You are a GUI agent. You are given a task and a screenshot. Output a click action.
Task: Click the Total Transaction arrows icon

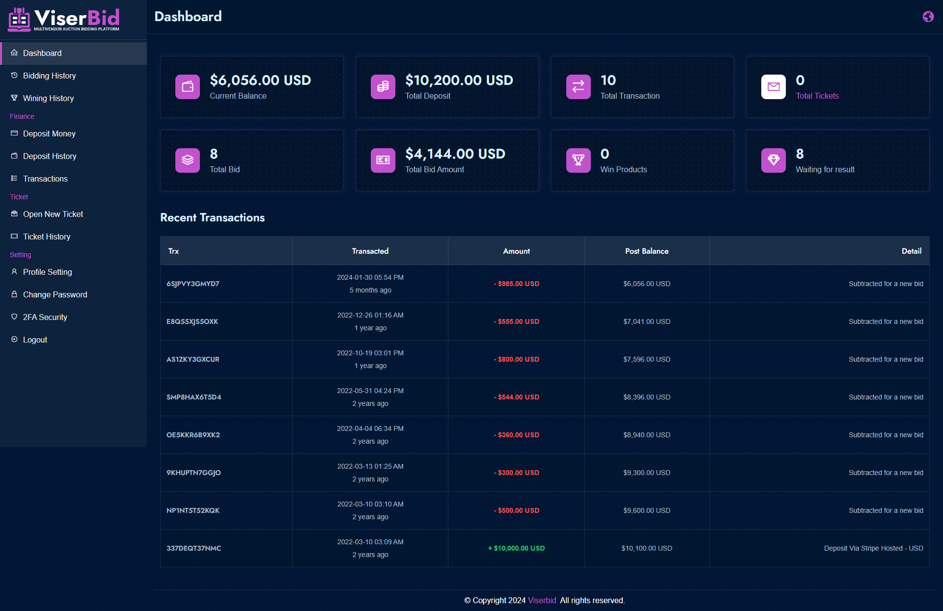(578, 87)
